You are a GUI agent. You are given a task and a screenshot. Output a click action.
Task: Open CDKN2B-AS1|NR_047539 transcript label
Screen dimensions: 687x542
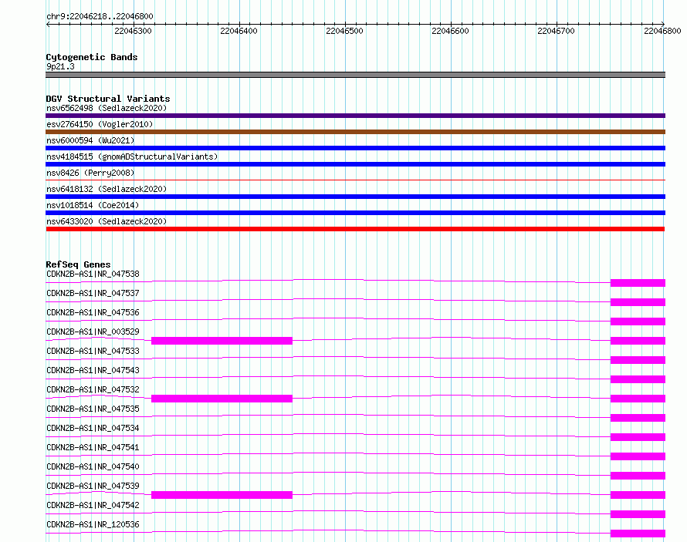tap(93, 486)
